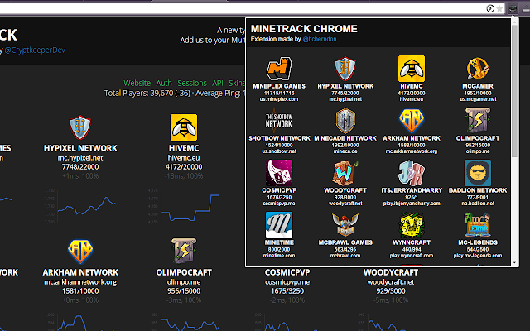
Task: Open the browser menu button
Action: (526, 9)
